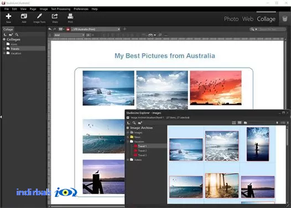Select the girl silhouette thumbnail in Explorer
This screenshot has width=291, height=208.
point(258,144)
